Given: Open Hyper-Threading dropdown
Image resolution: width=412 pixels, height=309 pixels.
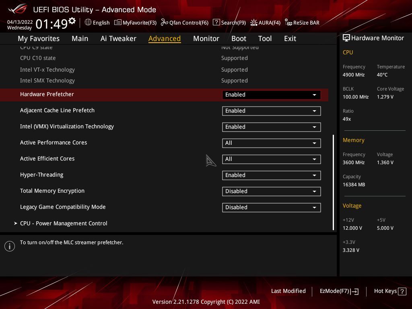Looking at the screenshot, I should point(271,175).
